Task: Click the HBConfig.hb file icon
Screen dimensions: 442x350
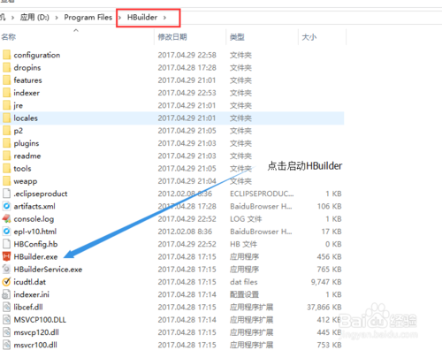Action: pyautogui.click(x=6, y=244)
